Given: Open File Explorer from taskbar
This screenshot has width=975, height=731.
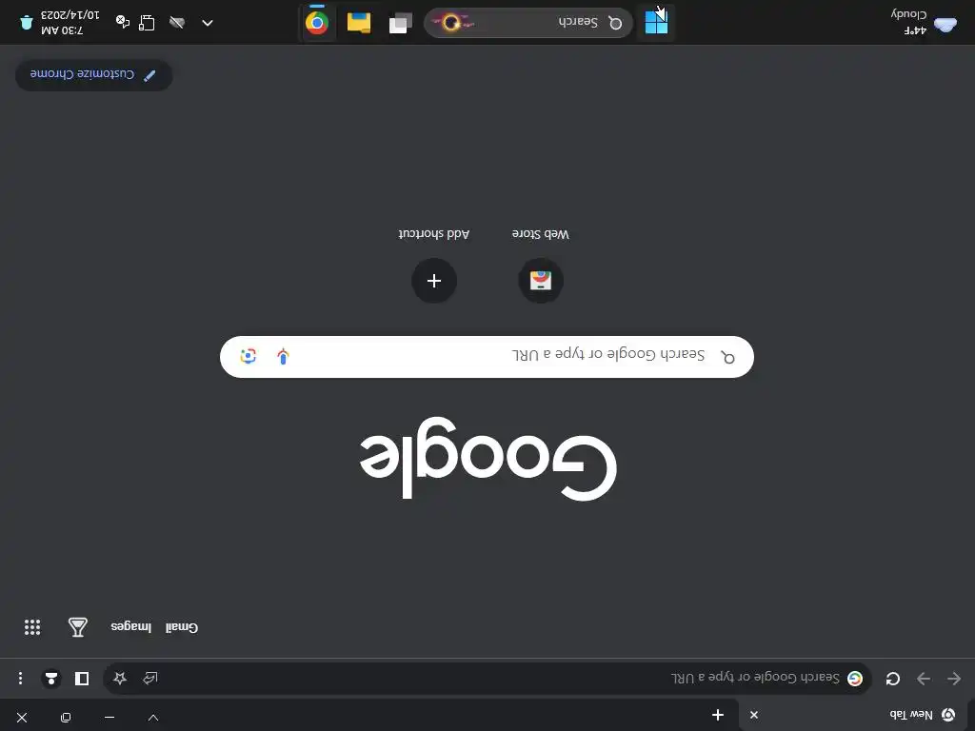Looking at the screenshot, I should (x=359, y=23).
